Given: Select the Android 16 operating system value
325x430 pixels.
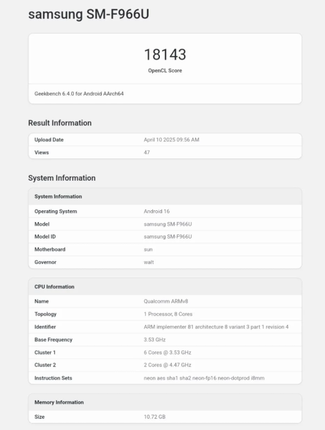Looking at the screenshot, I should pyautogui.click(x=157, y=211).
